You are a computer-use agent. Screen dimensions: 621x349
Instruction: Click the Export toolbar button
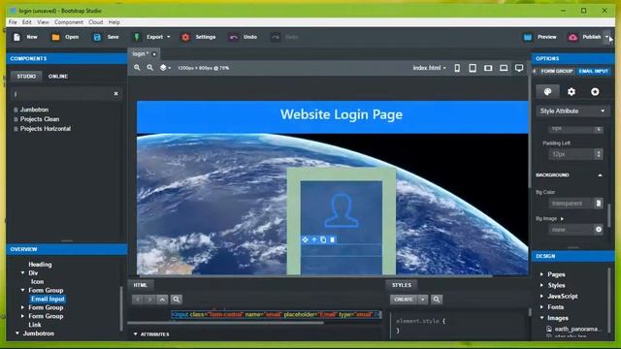click(x=149, y=37)
